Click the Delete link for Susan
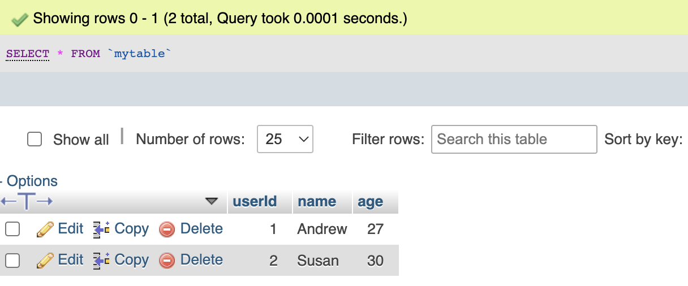 201,260
